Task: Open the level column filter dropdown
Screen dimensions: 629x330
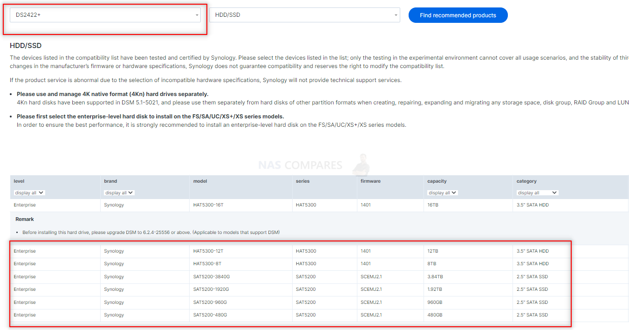Action: (29, 192)
